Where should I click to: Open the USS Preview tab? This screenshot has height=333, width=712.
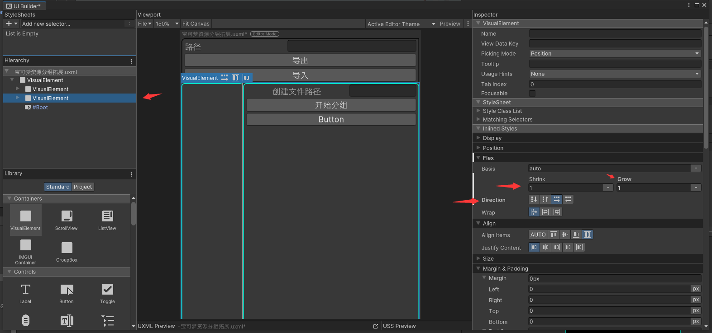(x=399, y=326)
